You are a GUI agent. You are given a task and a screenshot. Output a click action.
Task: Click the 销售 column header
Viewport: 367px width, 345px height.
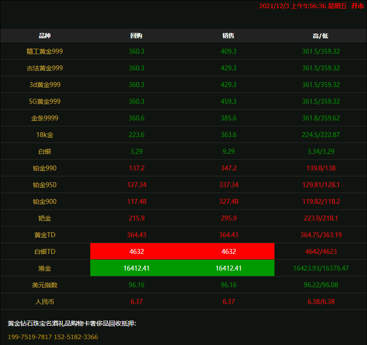point(228,36)
